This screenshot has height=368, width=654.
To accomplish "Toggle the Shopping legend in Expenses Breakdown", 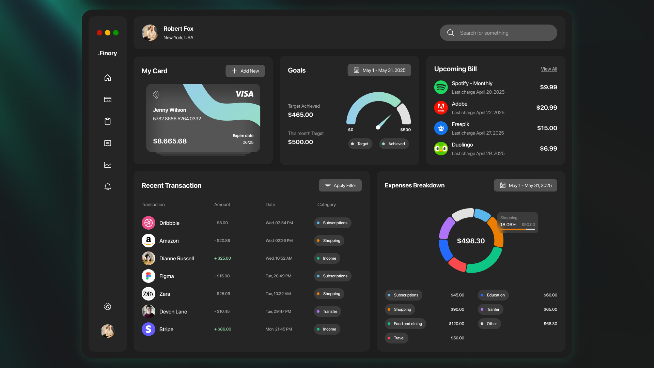I will tap(400, 309).
